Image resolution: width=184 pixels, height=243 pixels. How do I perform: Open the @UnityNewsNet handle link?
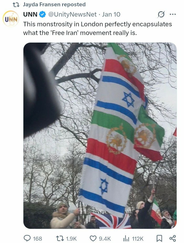point(73,14)
